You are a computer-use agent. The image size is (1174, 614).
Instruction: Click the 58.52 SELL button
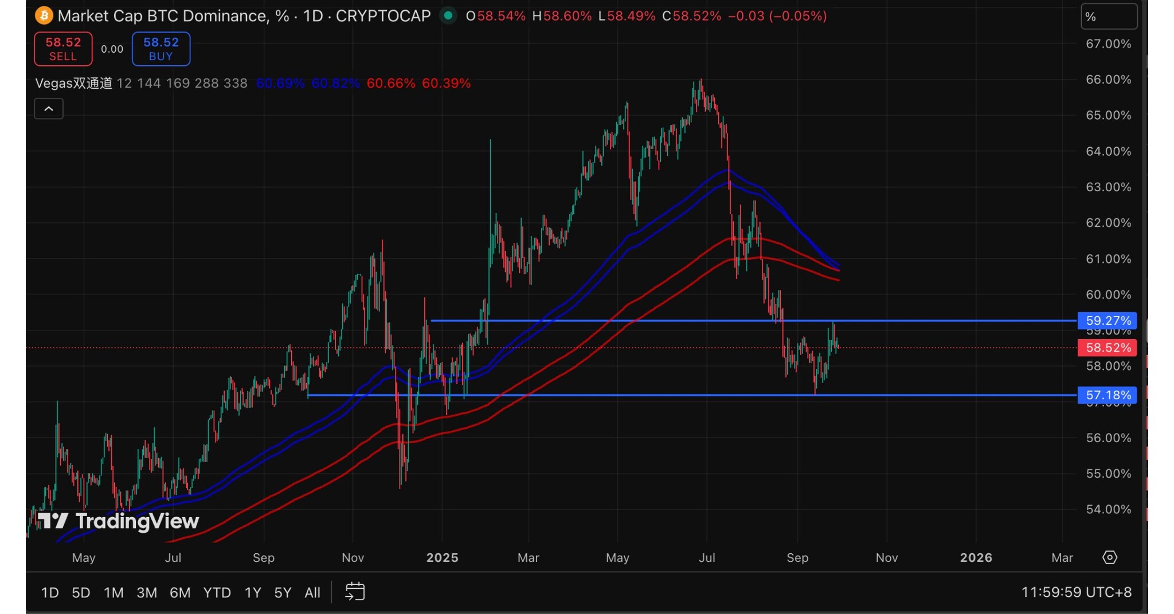point(63,49)
